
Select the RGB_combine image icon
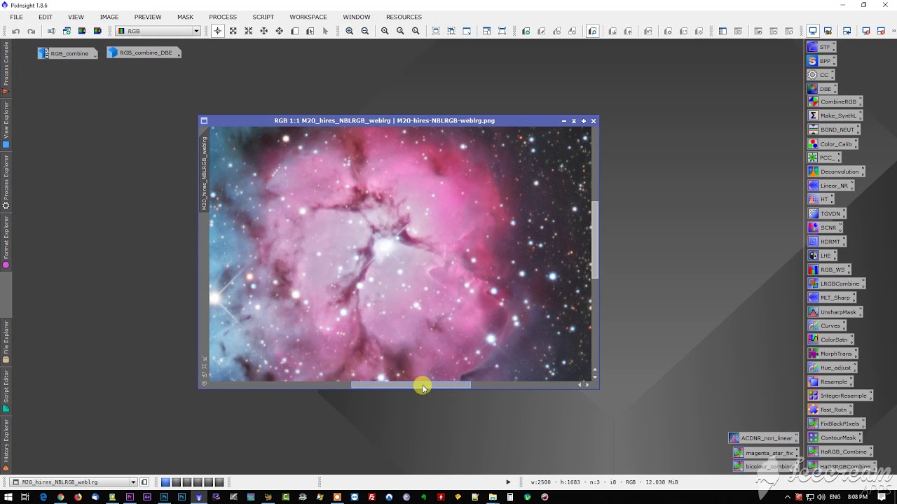coord(67,53)
